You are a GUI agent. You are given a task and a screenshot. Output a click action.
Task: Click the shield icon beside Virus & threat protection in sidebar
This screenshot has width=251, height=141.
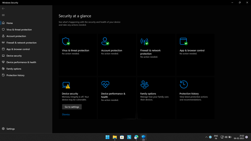pos(3,29)
